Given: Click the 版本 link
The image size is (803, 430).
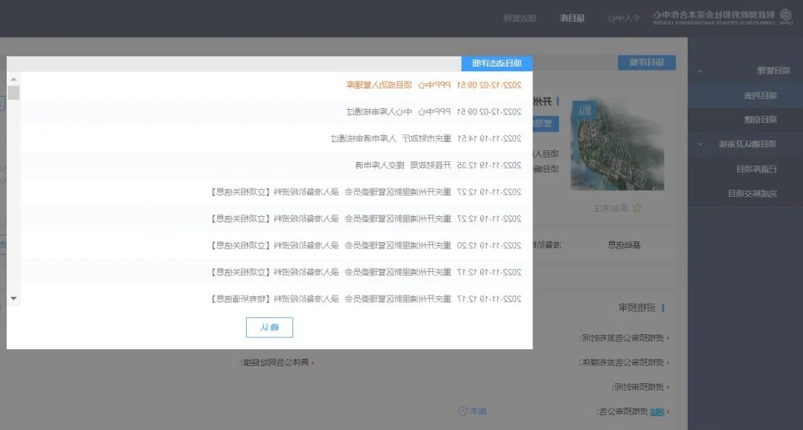Looking at the screenshot, I should click(478, 411).
